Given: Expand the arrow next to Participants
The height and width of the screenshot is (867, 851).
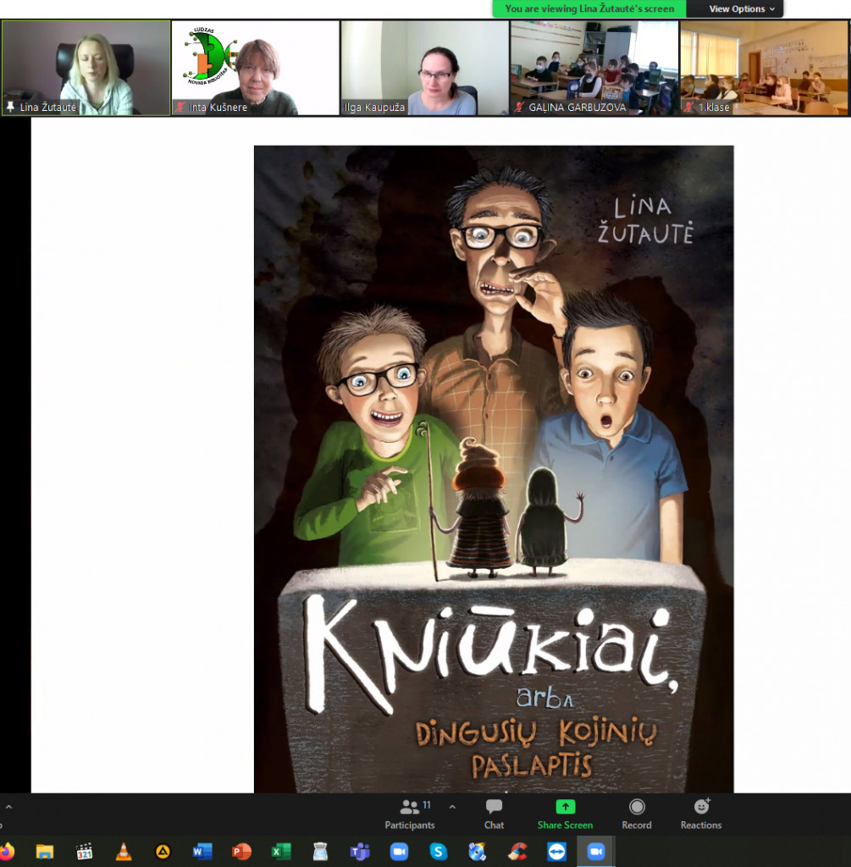Looking at the screenshot, I should (x=452, y=807).
